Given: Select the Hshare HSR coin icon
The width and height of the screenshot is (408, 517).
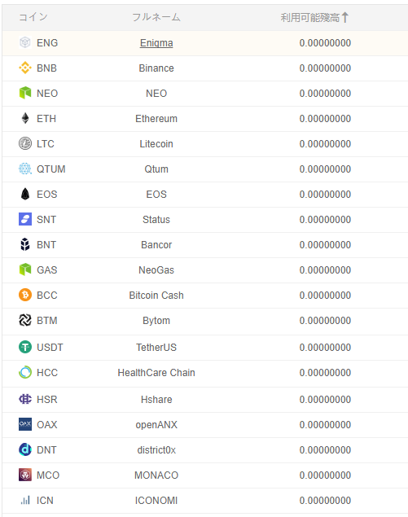Looking at the screenshot, I should tap(25, 399).
